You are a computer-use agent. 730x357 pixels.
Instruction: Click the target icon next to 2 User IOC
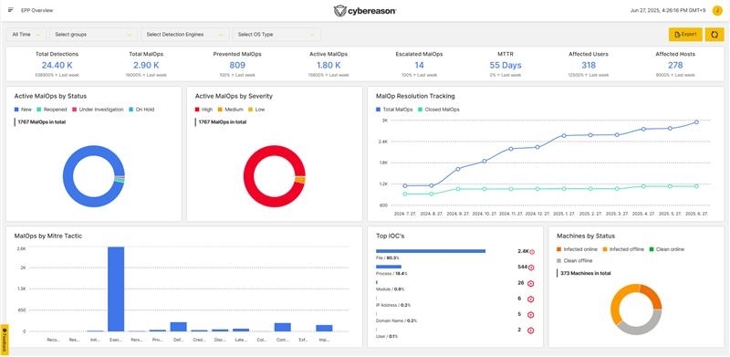[530, 331]
